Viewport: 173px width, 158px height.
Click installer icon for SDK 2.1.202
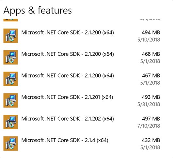pos(10,122)
